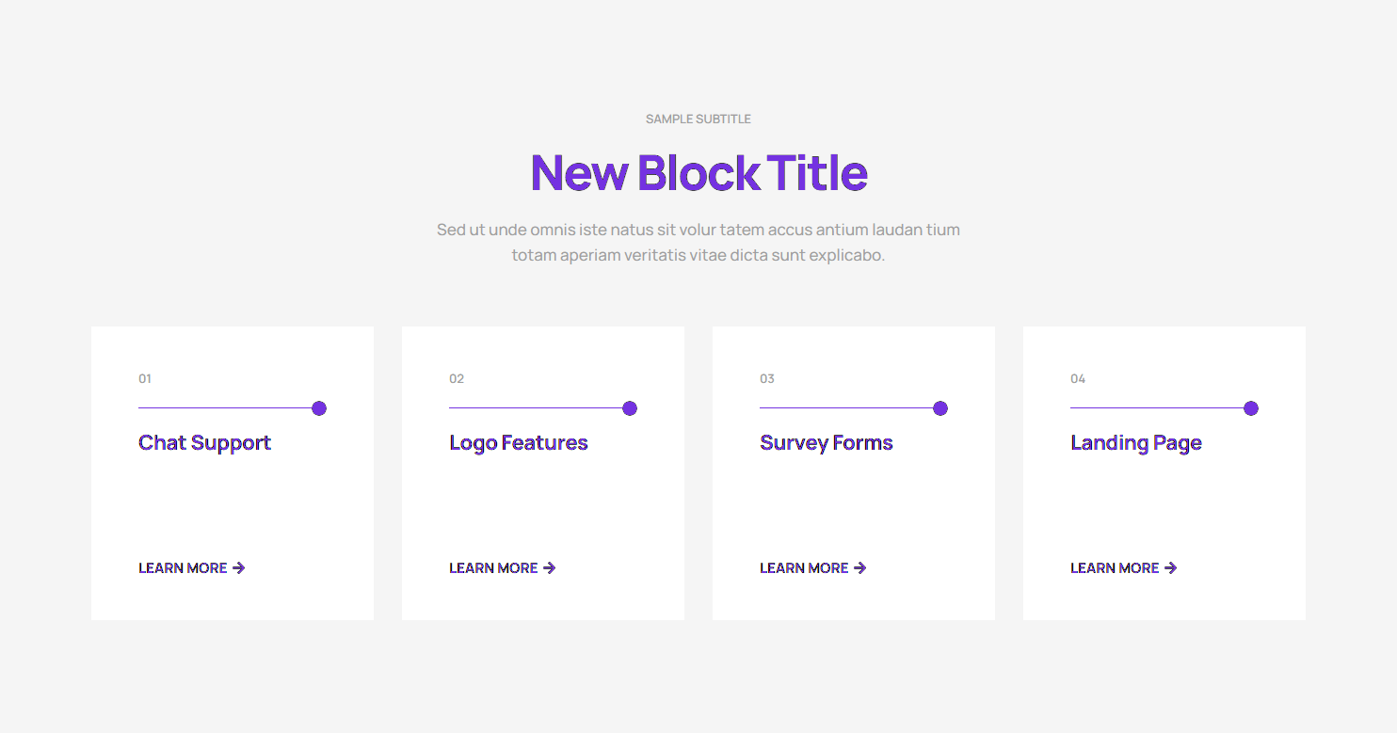Click the description paragraph under the title

click(698, 242)
